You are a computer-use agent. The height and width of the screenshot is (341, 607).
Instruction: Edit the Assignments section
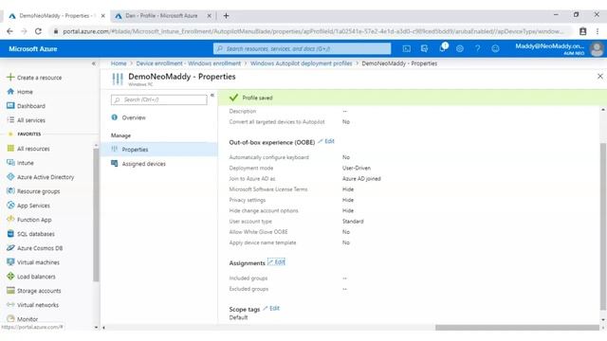click(x=276, y=262)
